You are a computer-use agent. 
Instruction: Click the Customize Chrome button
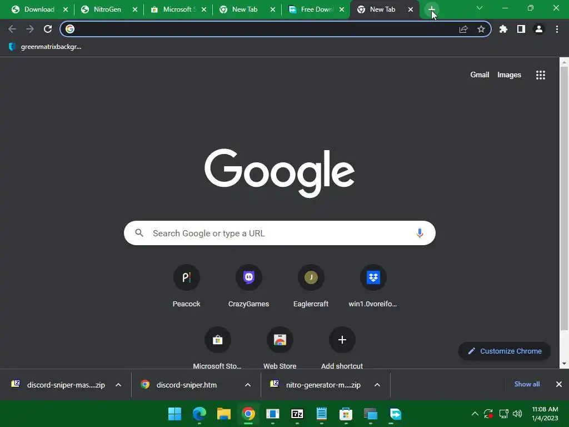(x=505, y=351)
